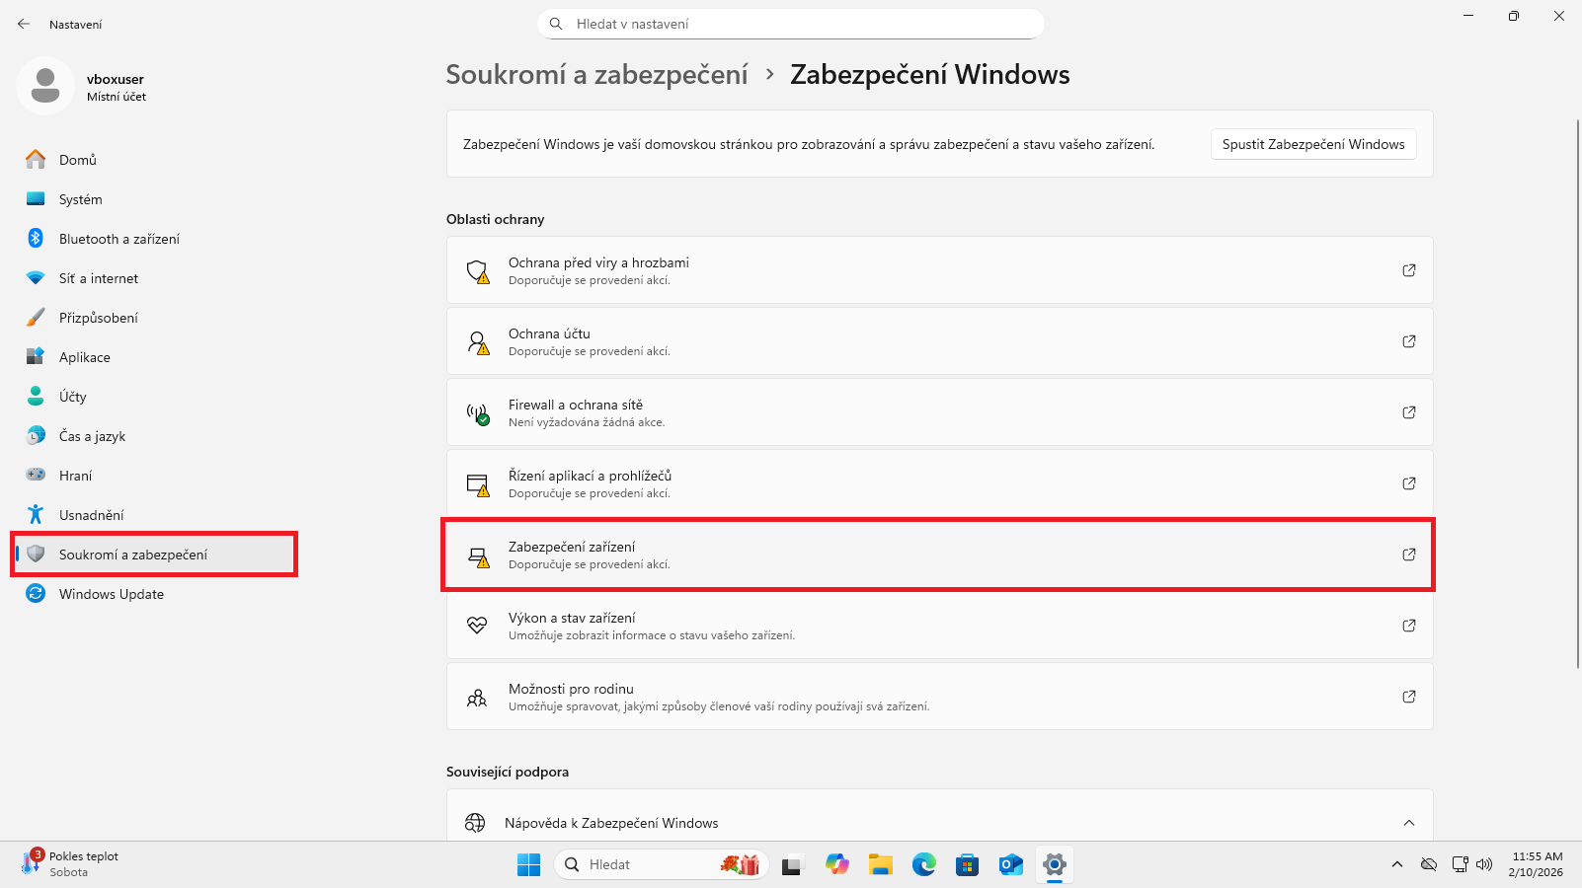Go back via the Soukromí a zabezpečení breadcrumb

(x=596, y=74)
